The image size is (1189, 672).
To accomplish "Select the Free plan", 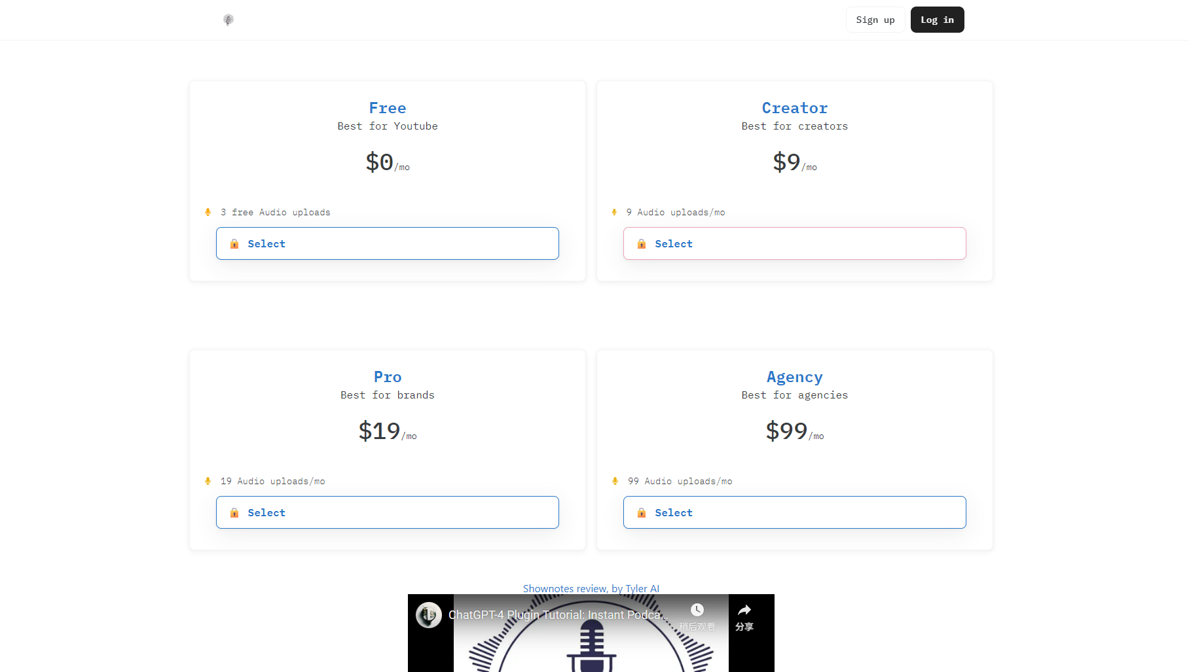I will click(x=387, y=243).
